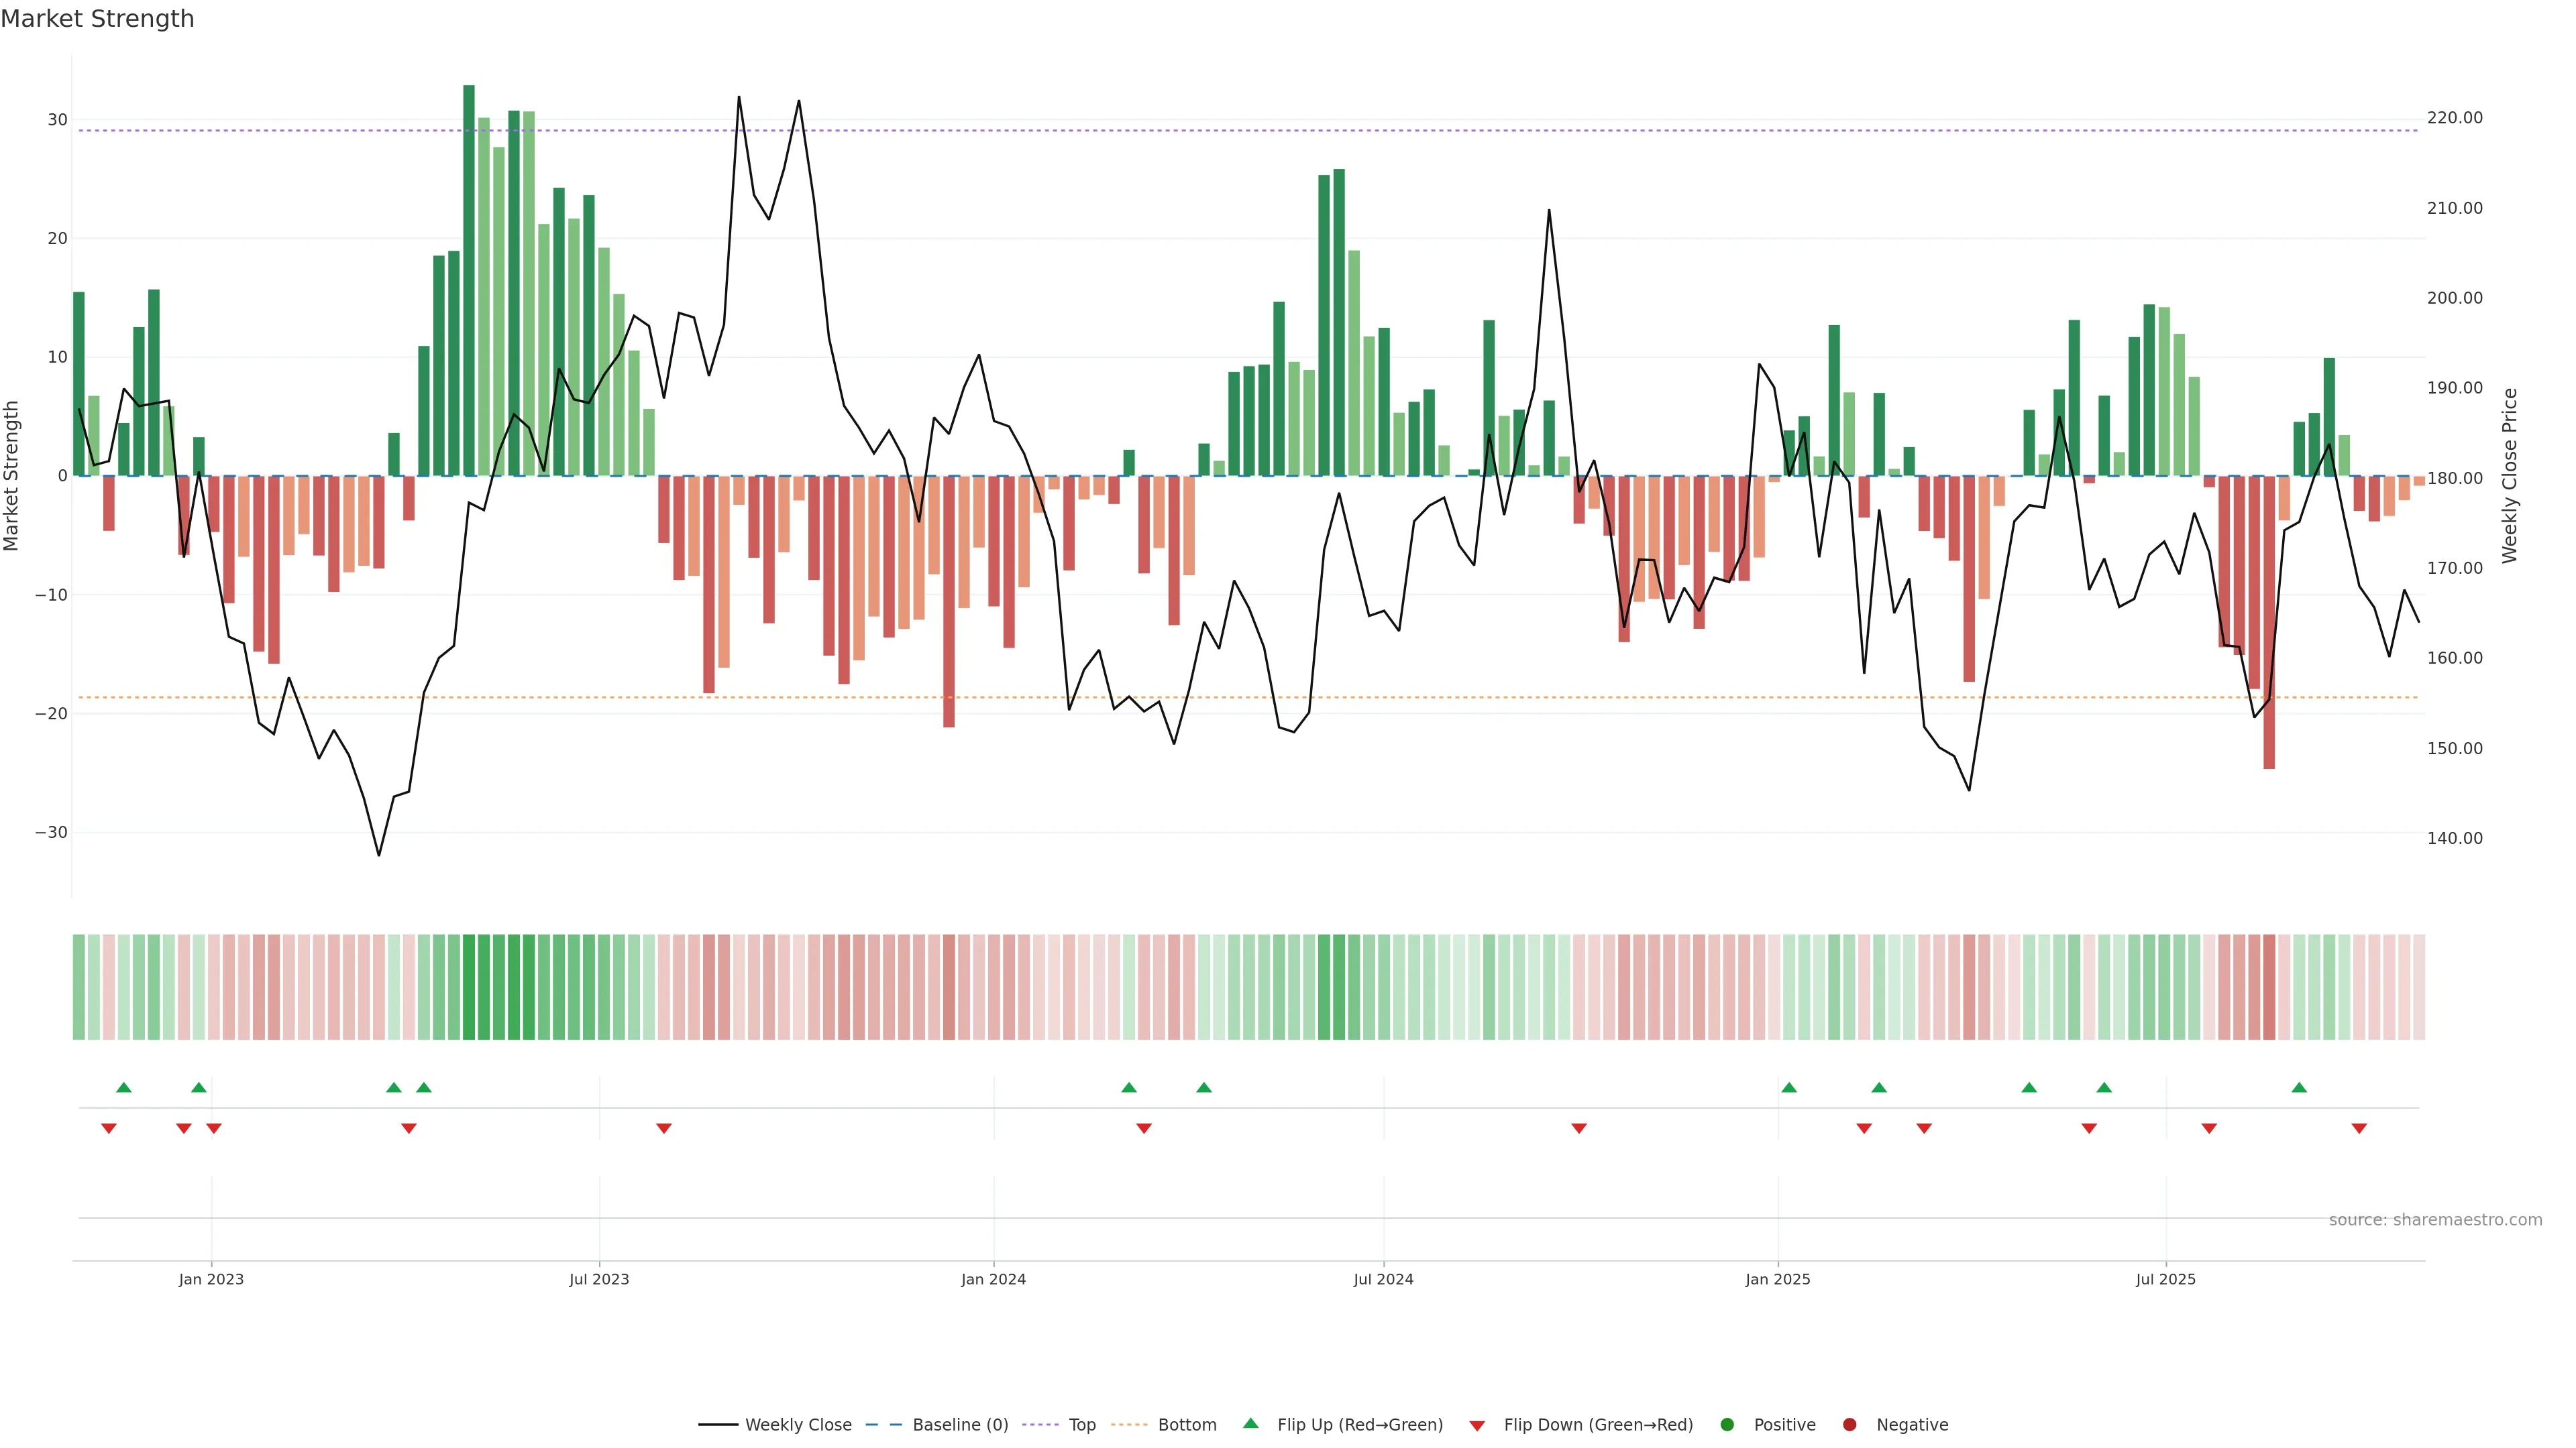Image resolution: width=2576 pixels, height=1448 pixels.
Task: Click the tallest dark green strength bar
Action: pyautogui.click(x=469, y=280)
